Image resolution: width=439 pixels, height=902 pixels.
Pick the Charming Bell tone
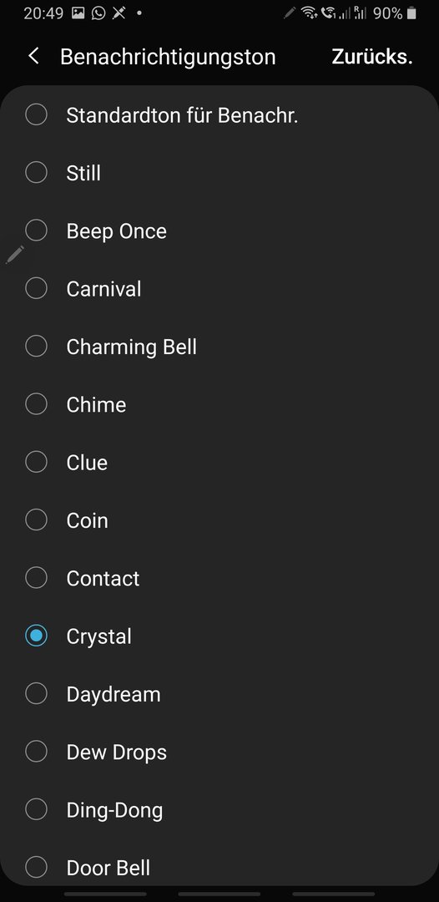pyautogui.click(x=219, y=347)
